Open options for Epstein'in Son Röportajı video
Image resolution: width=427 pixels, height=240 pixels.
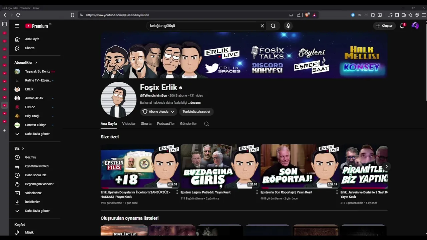(337, 192)
